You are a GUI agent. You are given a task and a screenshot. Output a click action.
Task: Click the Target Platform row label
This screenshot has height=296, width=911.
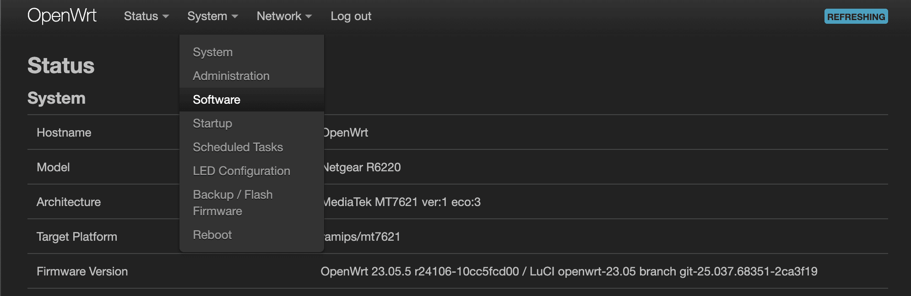(x=77, y=237)
